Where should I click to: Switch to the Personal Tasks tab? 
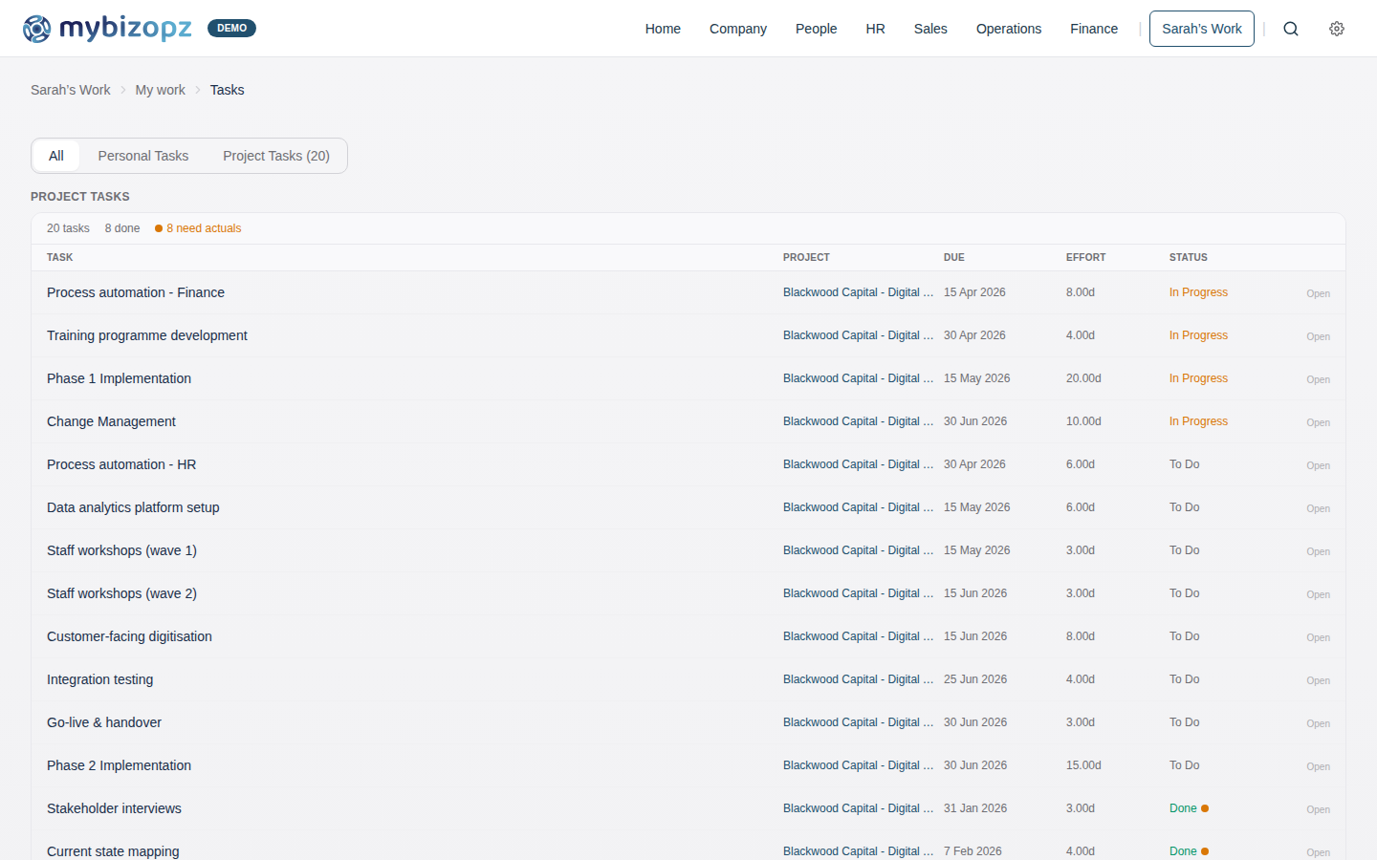(x=142, y=155)
